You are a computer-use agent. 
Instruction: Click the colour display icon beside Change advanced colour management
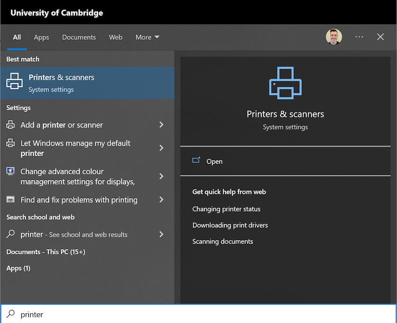pos(10,171)
